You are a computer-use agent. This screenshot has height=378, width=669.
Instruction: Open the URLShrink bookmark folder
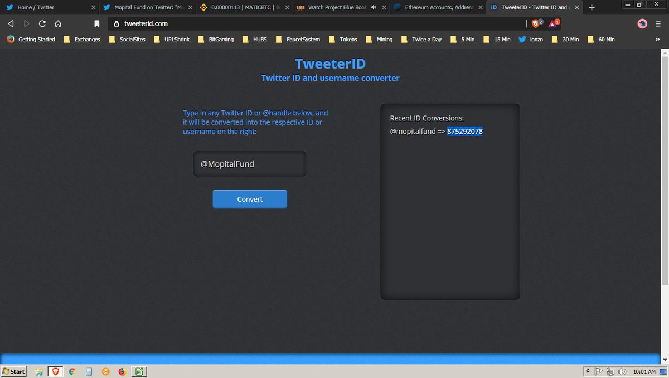172,40
